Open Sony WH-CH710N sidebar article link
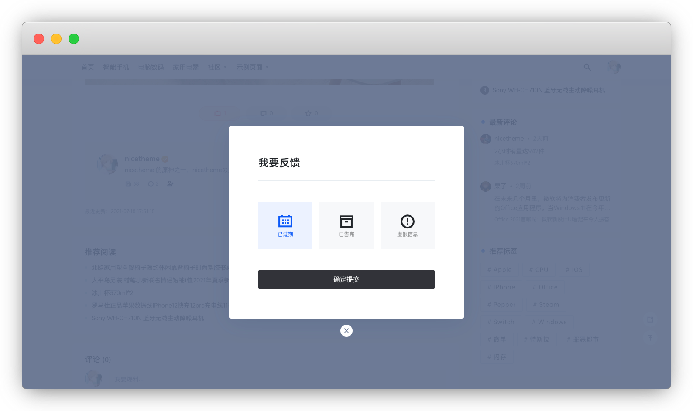This screenshot has height=411, width=693. coord(549,90)
